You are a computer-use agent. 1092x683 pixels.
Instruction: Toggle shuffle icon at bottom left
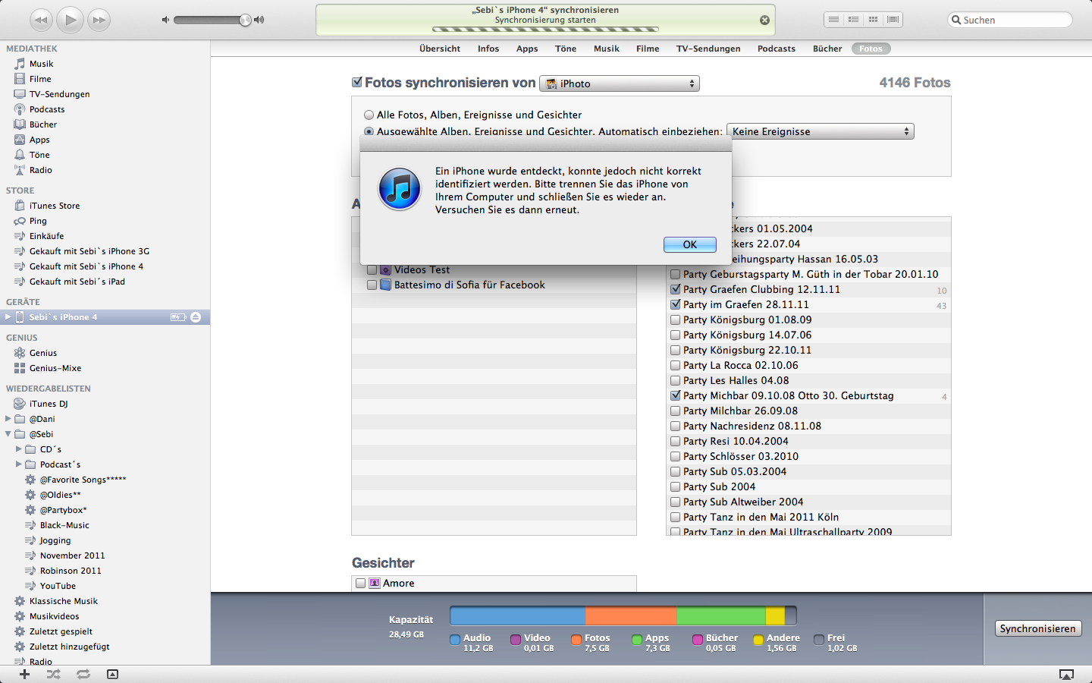point(53,674)
